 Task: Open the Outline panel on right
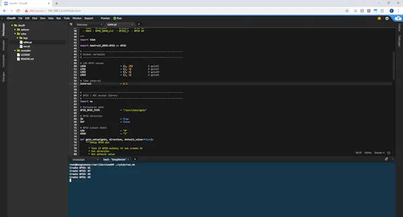(x=399, y=27)
